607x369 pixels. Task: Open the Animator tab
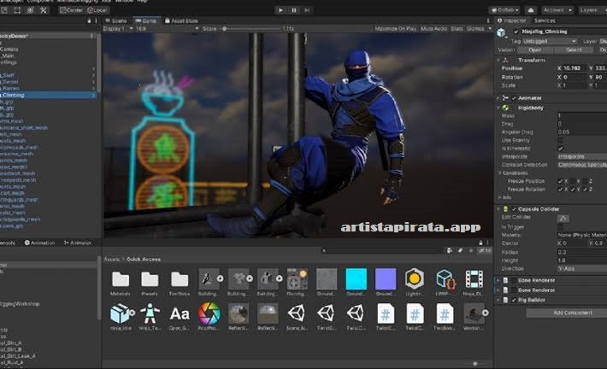coord(78,243)
